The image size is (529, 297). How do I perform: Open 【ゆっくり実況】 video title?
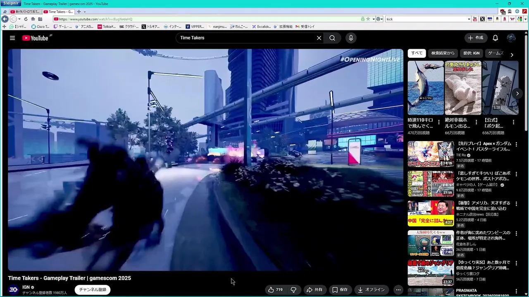(483, 265)
